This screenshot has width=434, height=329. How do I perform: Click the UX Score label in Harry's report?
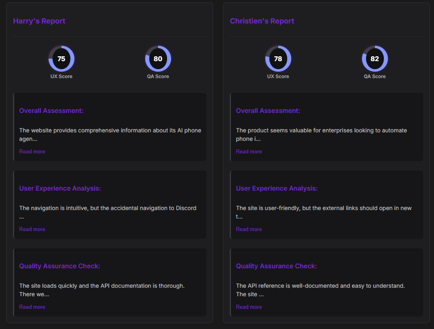(61, 76)
